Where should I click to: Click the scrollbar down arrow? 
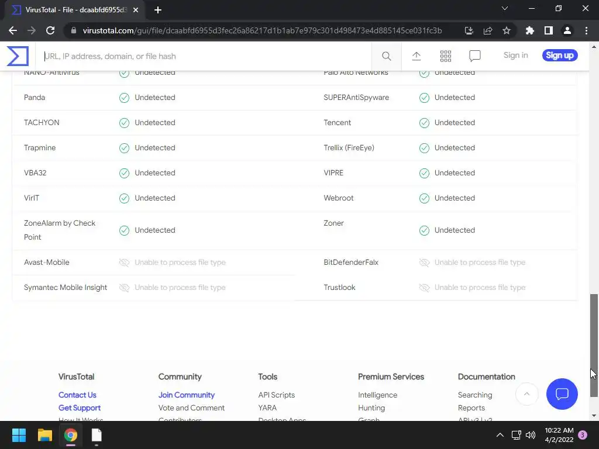point(594,416)
